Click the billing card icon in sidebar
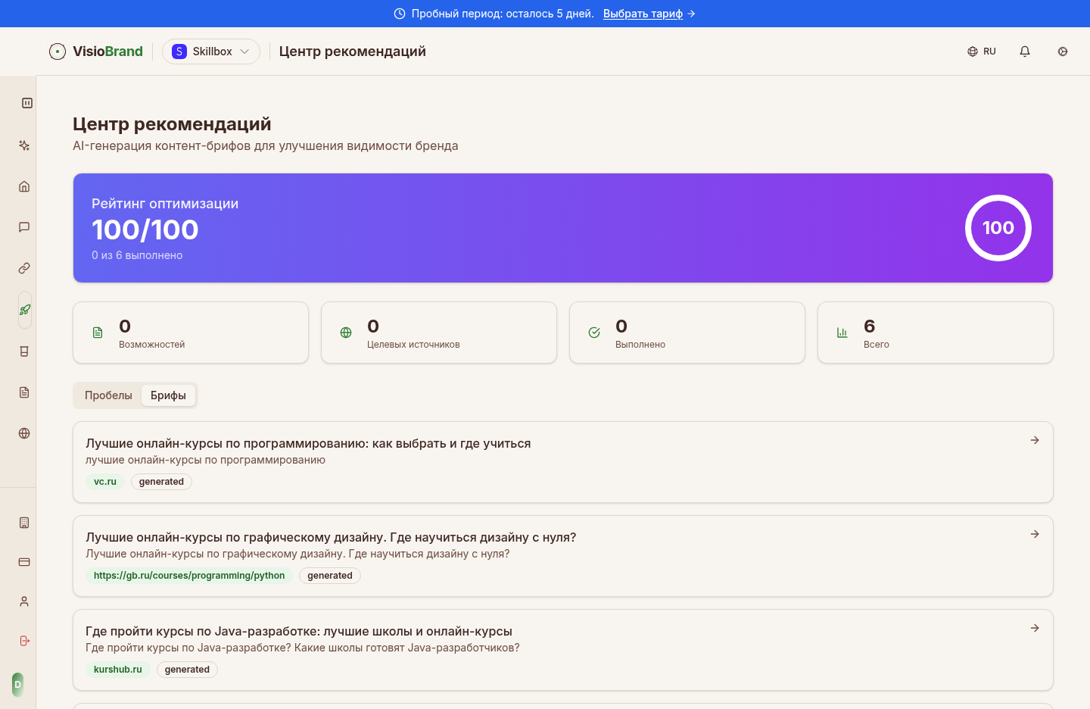This screenshot has height=709, width=1090. (x=23, y=562)
